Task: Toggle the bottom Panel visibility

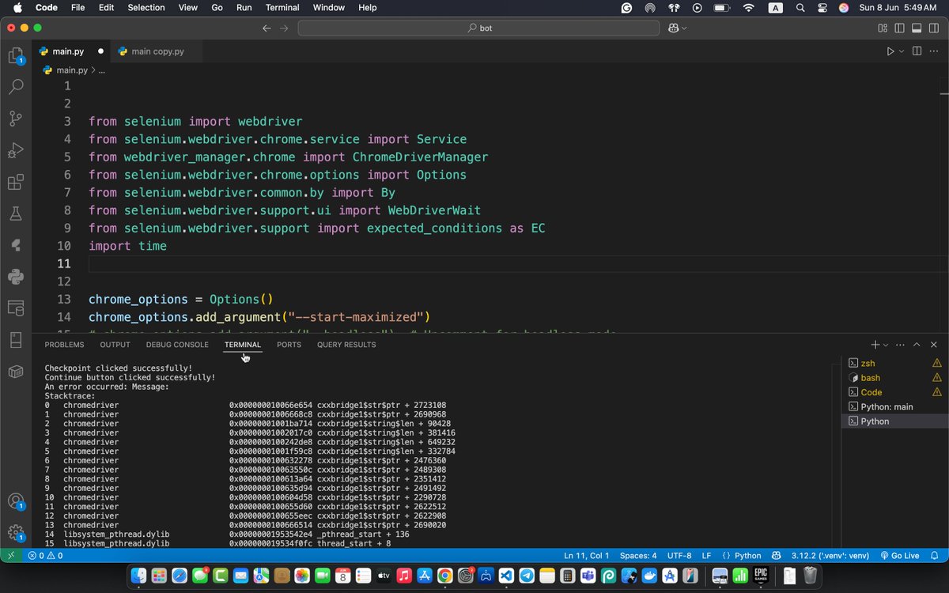Action: 917,28
